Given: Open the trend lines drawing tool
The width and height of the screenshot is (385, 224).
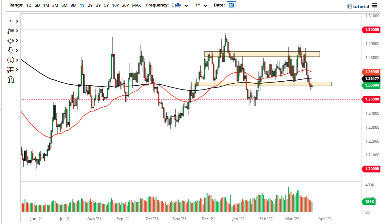Looking at the screenshot, I should pos(11,31).
